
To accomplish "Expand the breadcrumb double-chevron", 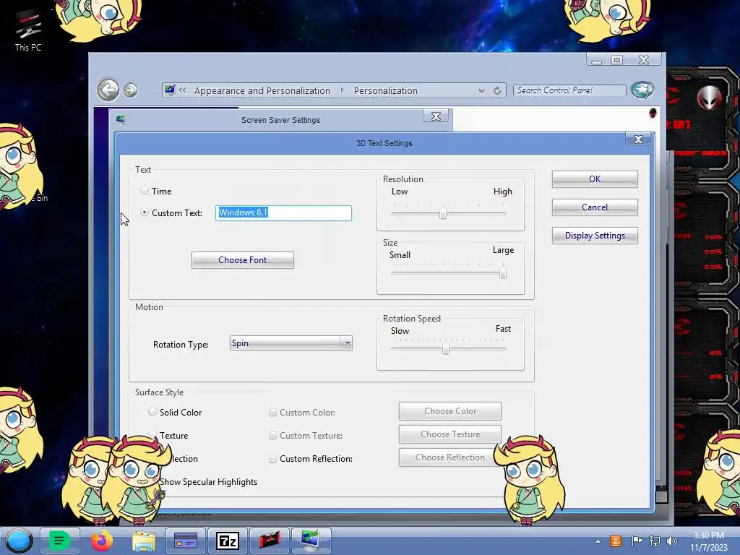I will (x=182, y=90).
